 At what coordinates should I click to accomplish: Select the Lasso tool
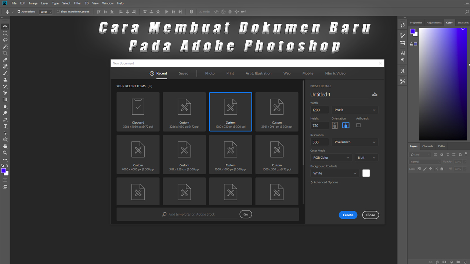(x=5, y=40)
